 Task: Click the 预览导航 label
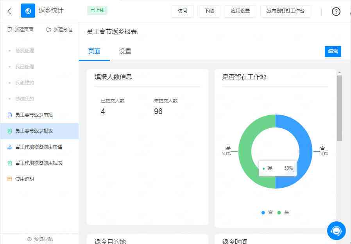43,239
